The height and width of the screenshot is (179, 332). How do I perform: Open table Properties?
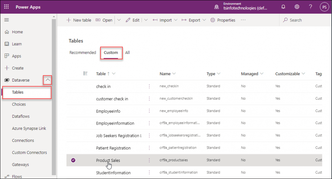pyautogui.click(x=223, y=20)
